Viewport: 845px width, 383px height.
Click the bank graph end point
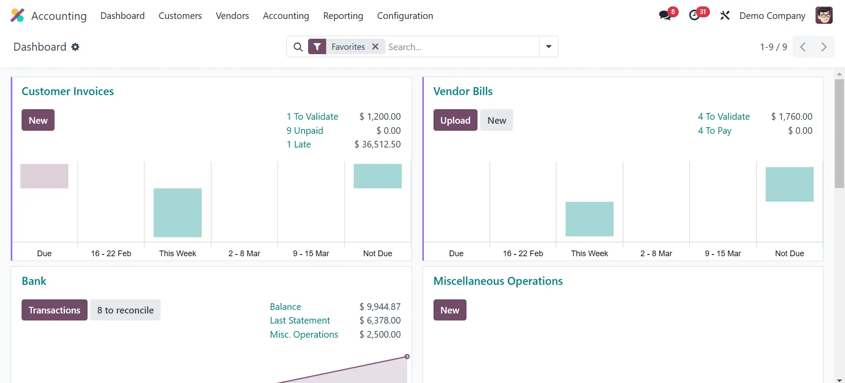pyautogui.click(x=407, y=357)
